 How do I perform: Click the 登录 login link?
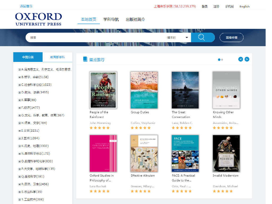(x=205, y=6)
